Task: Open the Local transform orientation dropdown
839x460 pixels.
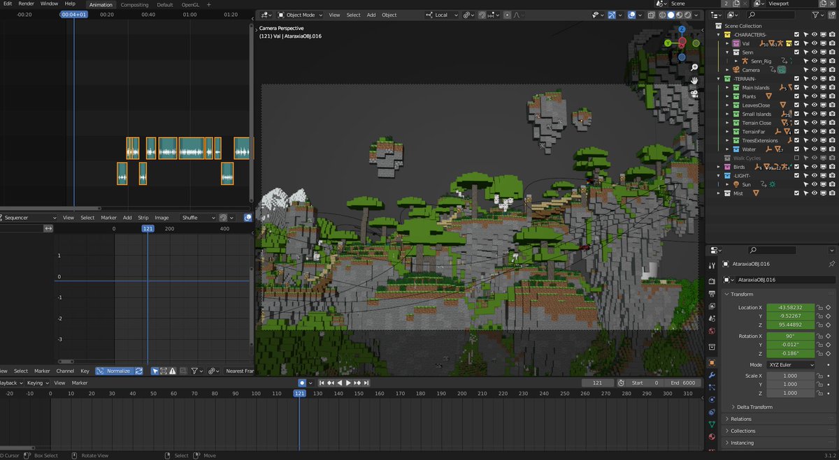Action: pyautogui.click(x=442, y=15)
